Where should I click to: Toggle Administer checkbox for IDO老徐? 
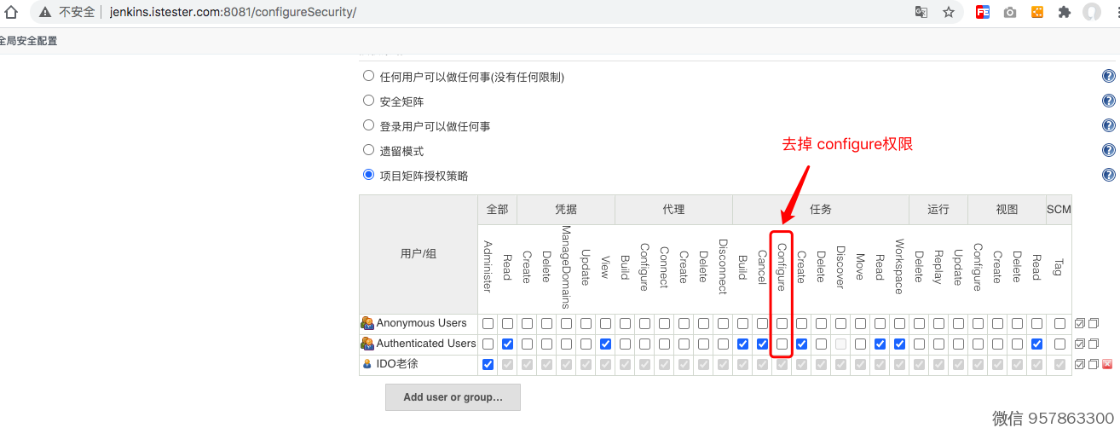(488, 364)
